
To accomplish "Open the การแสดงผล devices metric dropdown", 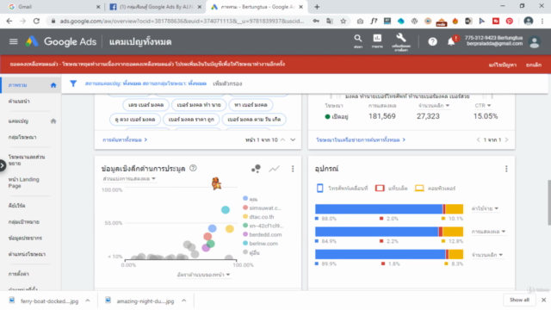I will coord(488,232).
